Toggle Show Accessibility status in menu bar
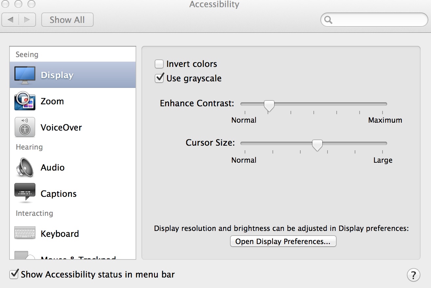 [x=14, y=274]
